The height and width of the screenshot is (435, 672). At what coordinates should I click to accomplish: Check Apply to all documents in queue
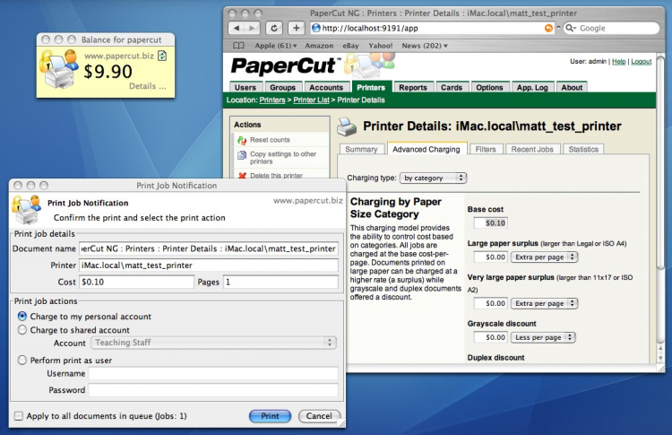click(x=19, y=415)
